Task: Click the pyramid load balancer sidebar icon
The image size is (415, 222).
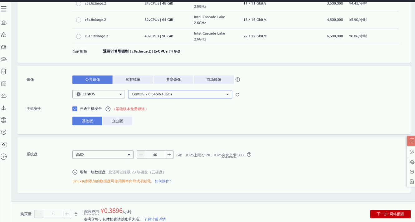Action: click(x=4, y=108)
